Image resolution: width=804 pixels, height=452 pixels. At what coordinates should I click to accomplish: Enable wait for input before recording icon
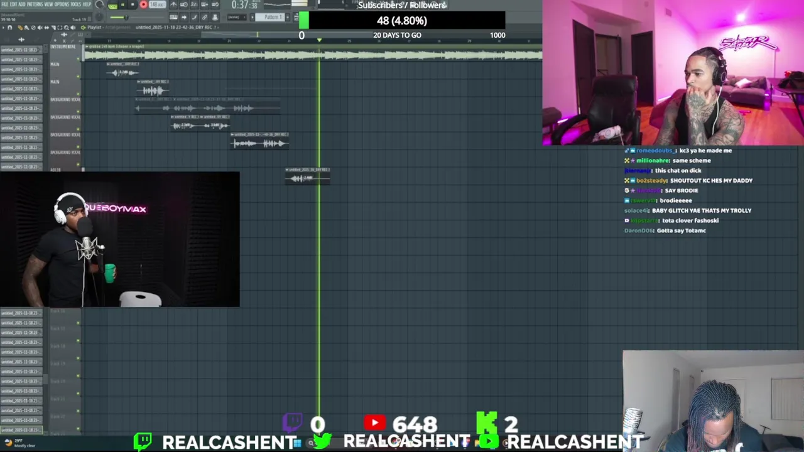tap(184, 4)
